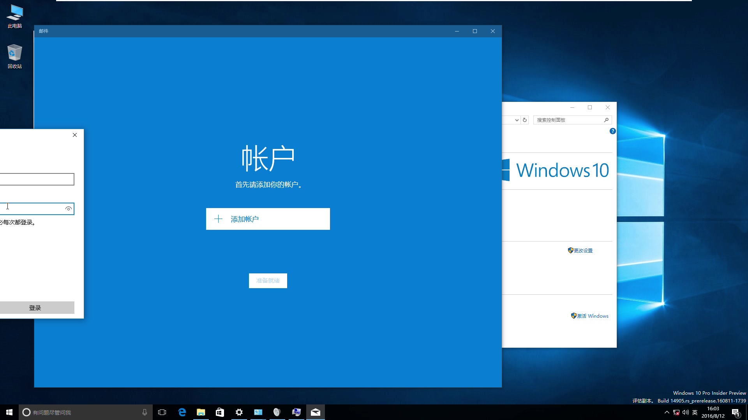
Task: Click the password input field
Action: click(x=37, y=209)
